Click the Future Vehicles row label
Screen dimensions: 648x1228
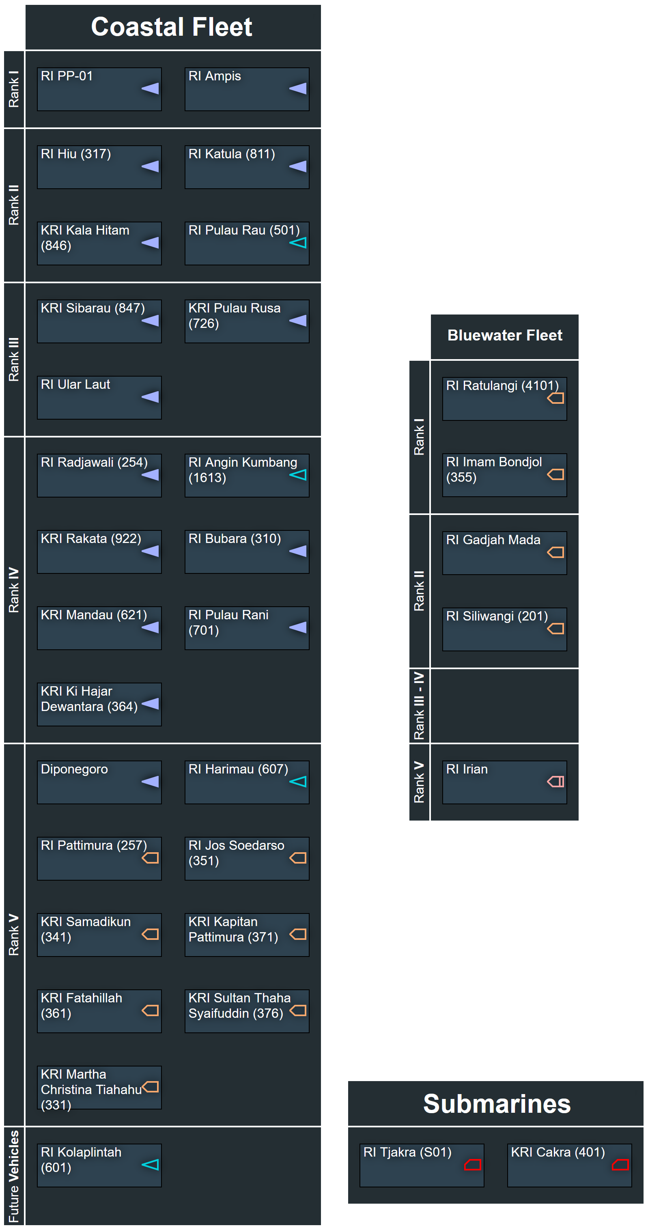tap(14, 1176)
